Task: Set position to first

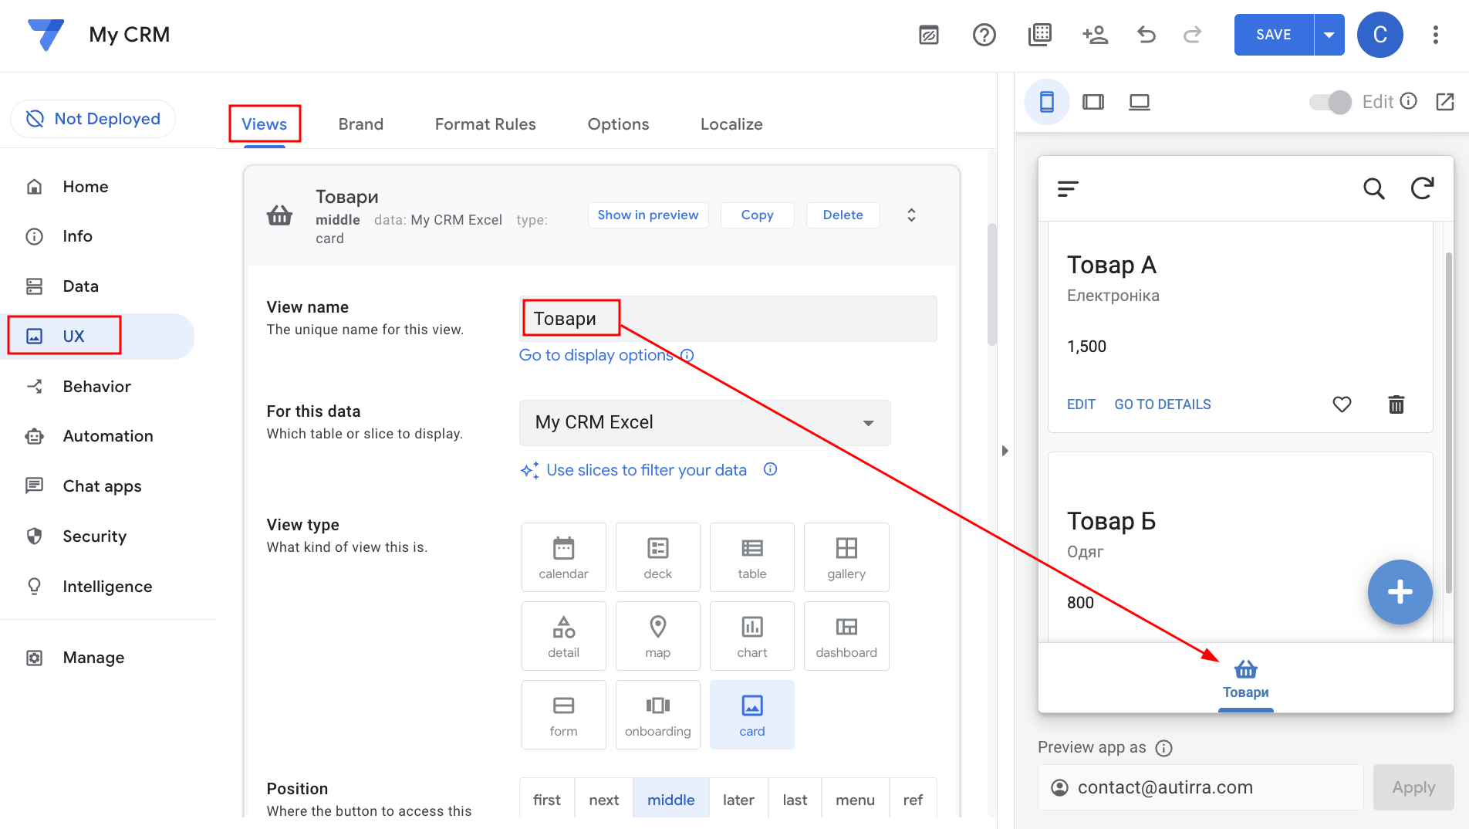Action: click(x=547, y=800)
